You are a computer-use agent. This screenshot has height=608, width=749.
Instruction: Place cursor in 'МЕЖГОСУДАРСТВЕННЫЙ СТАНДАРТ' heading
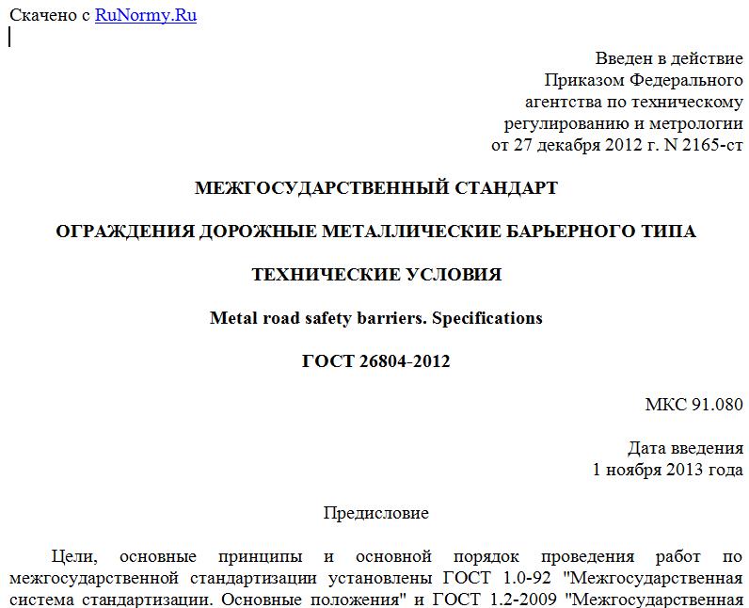(x=376, y=187)
